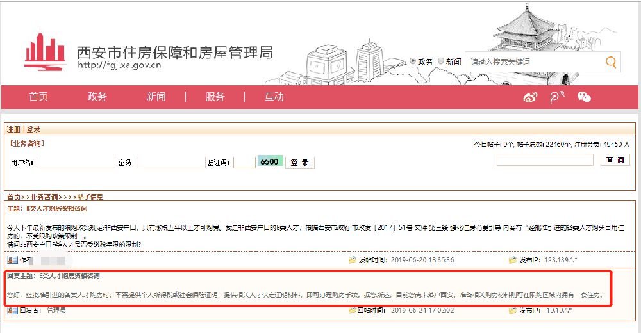Click the password input field
Viewport: 641px width, 333px height.
[x=171, y=162]
